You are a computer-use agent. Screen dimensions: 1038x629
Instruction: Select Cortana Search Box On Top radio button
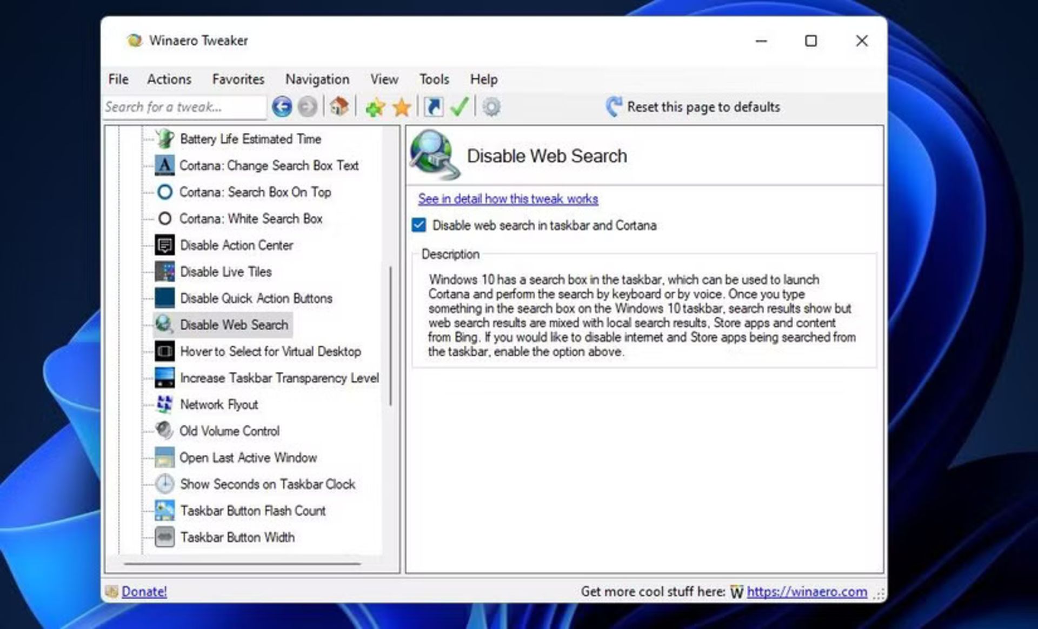click(x=164, y=192)
